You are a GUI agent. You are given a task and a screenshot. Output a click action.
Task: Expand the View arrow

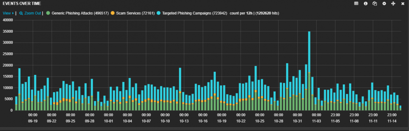point(13,13)
